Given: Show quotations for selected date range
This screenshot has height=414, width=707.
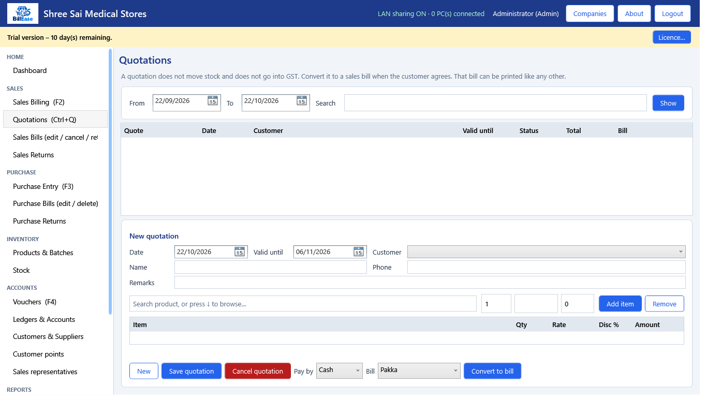Looking at the screenshot, I should point(668,103).
